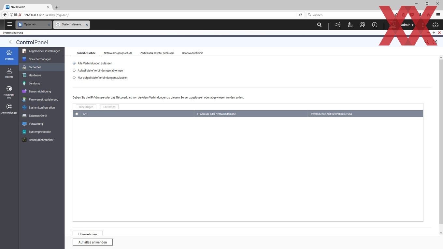Screen dimensions: 443x249
Task: Click the Entfernen button
Action: pyautogui.click(x=109, y=107)
